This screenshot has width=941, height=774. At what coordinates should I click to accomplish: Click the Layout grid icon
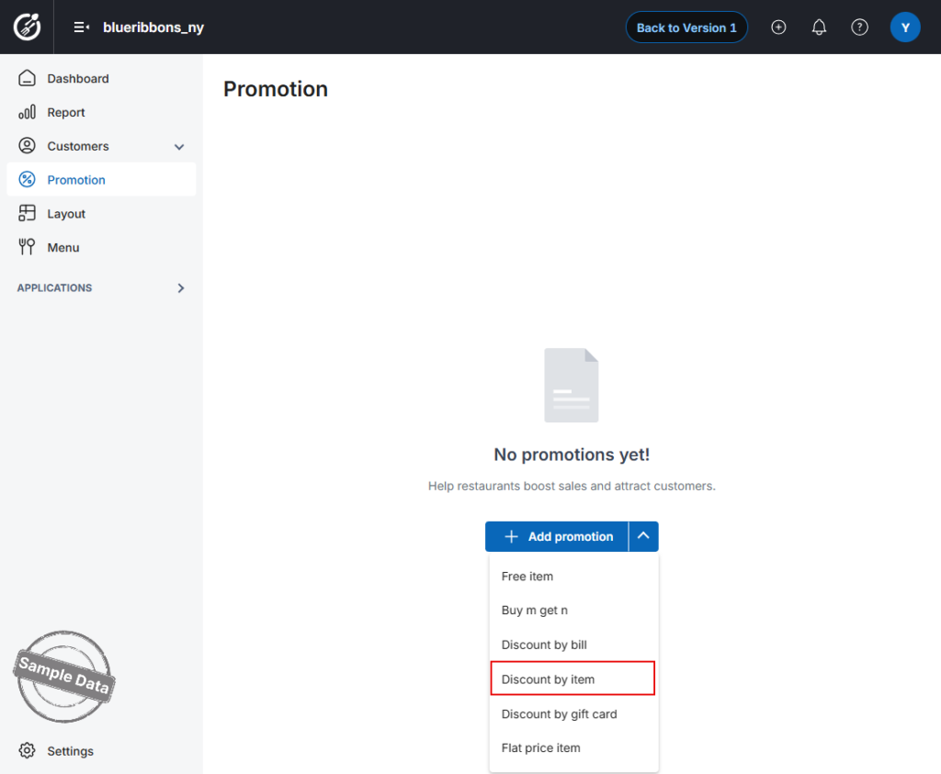(x=27, y=213)
